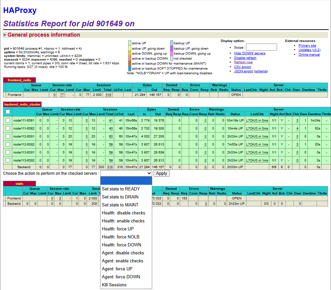Click the Disable refresh link
This screenshot has width=331, height=290.
click(245, 58)
